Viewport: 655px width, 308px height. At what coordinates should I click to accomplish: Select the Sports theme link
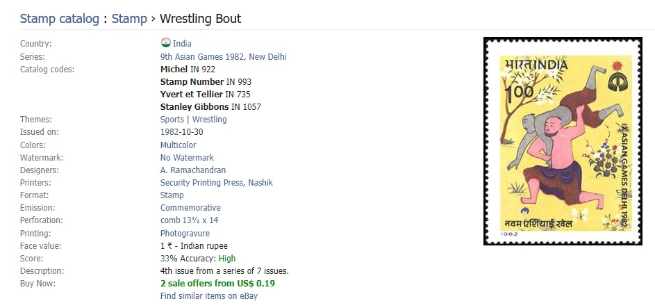point(172,120)
